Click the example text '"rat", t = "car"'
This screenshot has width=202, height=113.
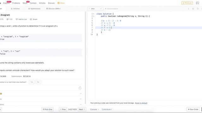click(x=11, y=51)
